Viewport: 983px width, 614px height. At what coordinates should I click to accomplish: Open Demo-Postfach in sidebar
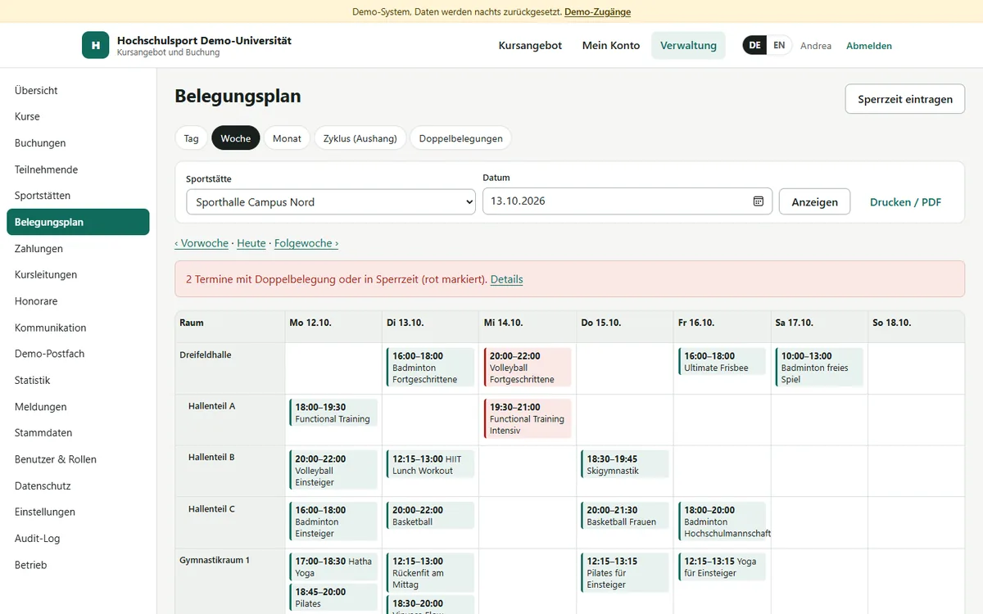[78, 354]
